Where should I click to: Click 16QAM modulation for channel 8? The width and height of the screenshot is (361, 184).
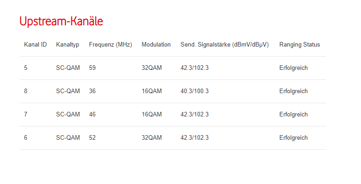[151, 91]
